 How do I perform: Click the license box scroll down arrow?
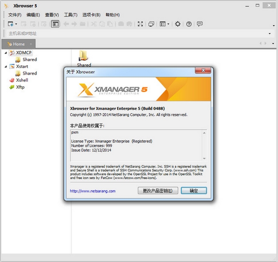[204, 158]
